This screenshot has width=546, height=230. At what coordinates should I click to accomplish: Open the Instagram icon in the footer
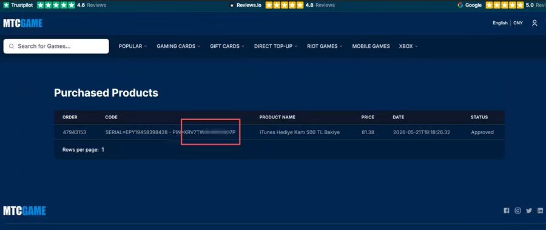518,211
